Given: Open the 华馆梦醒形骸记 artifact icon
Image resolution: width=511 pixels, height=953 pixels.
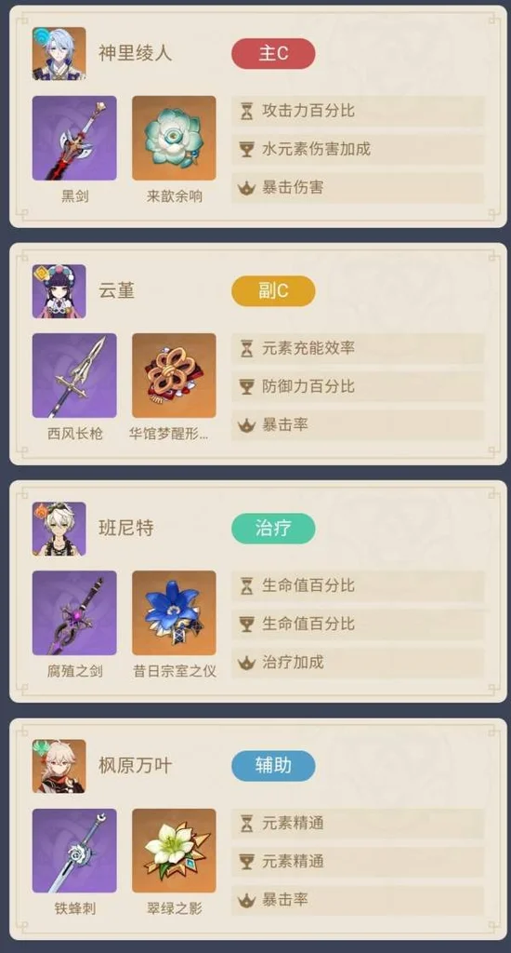Looking at the screenshot, I should click(174, 376).
